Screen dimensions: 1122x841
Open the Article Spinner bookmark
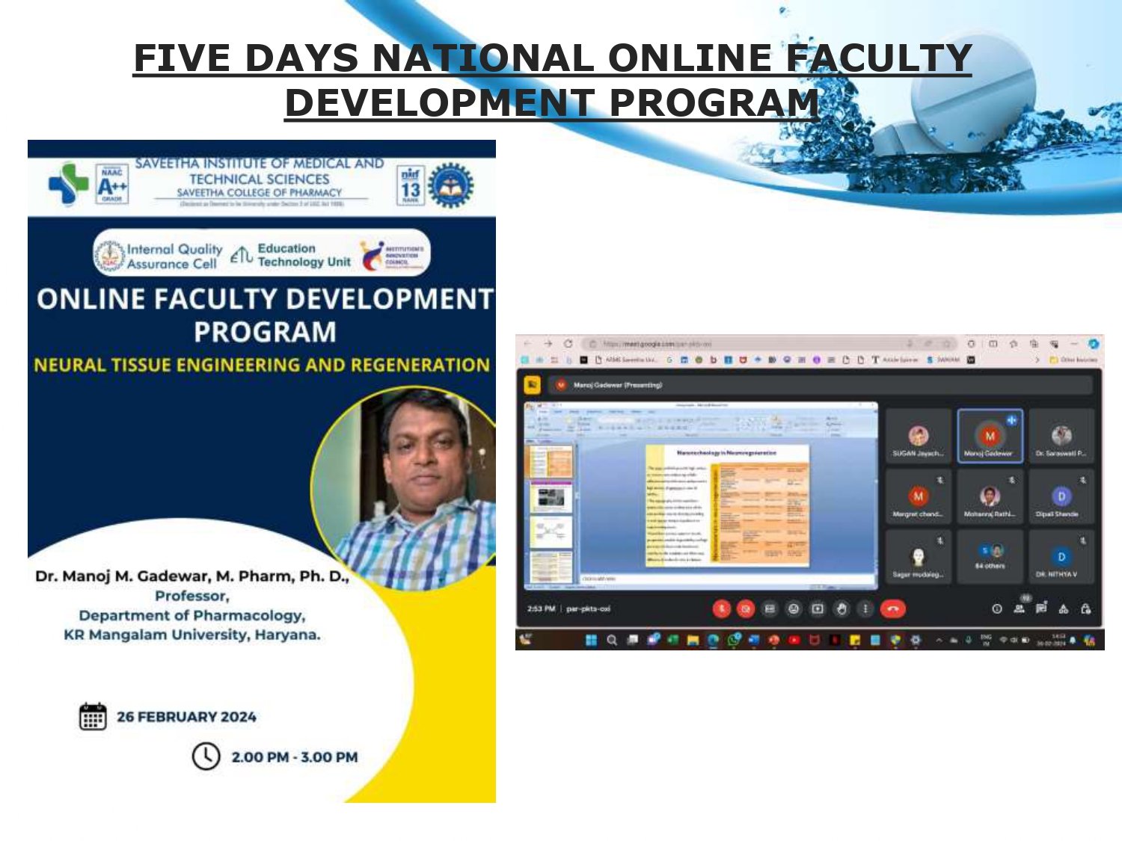click(895, 360)
